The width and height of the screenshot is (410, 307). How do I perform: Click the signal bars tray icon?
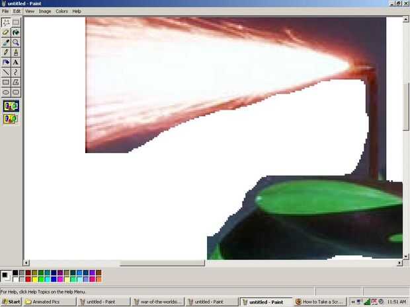(x=367, y=302)
